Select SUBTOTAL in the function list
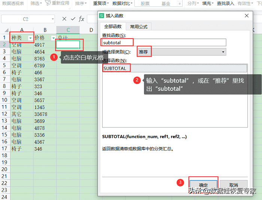Viewport: 262px width, 200px height. coord(175,68)
